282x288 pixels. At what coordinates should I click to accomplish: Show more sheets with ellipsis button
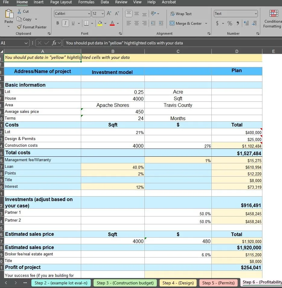(x=25, y=283)
